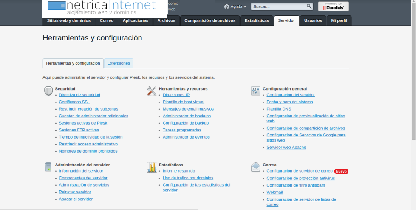Open Reiniciar servidor link

pos(75,192)
